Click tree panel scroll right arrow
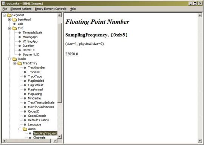This screenshot has width=204, height=145. point(55,141)
